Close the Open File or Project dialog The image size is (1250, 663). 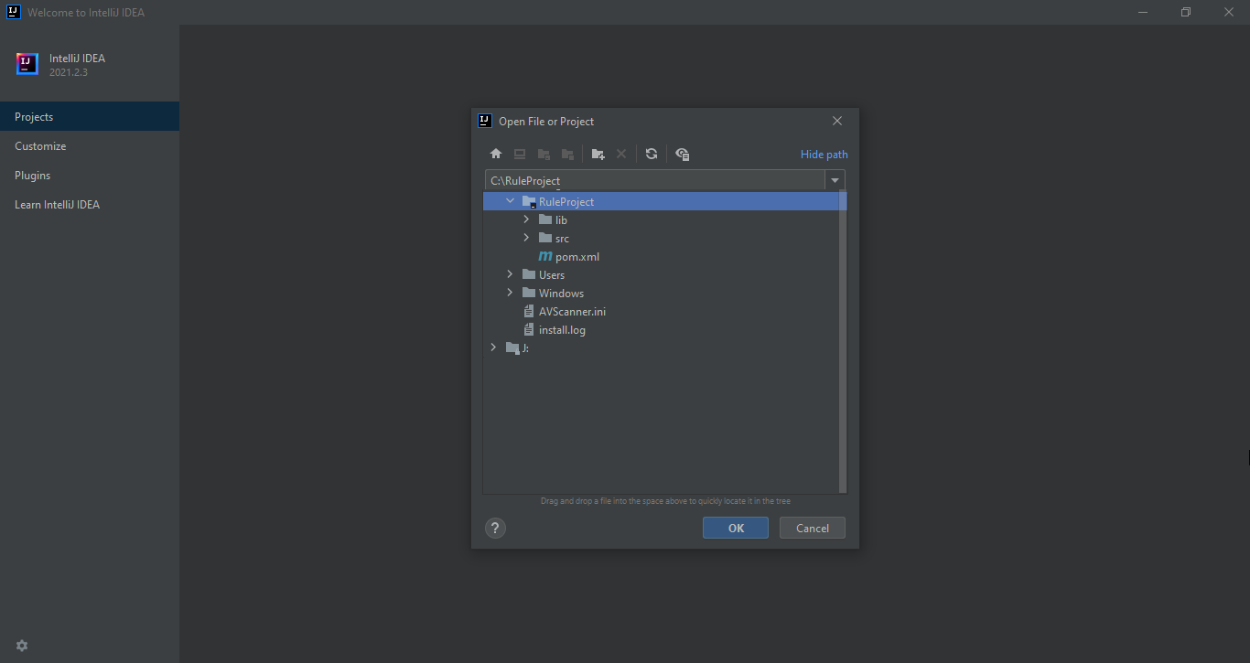(837, 121)
